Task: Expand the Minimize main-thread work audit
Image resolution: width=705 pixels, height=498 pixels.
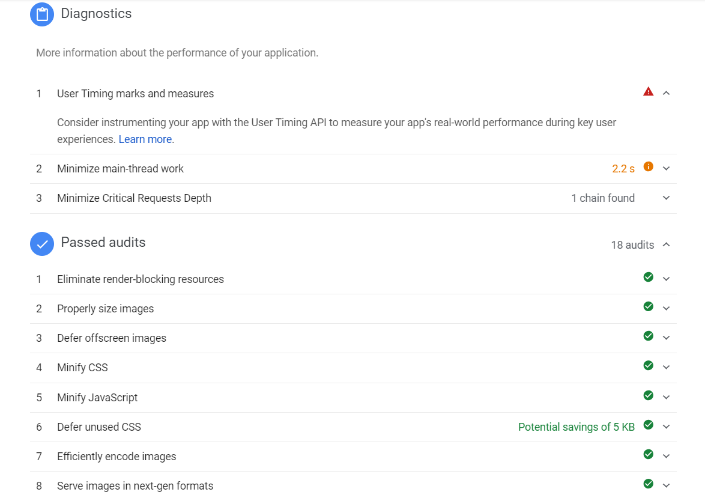Action: 666,169
